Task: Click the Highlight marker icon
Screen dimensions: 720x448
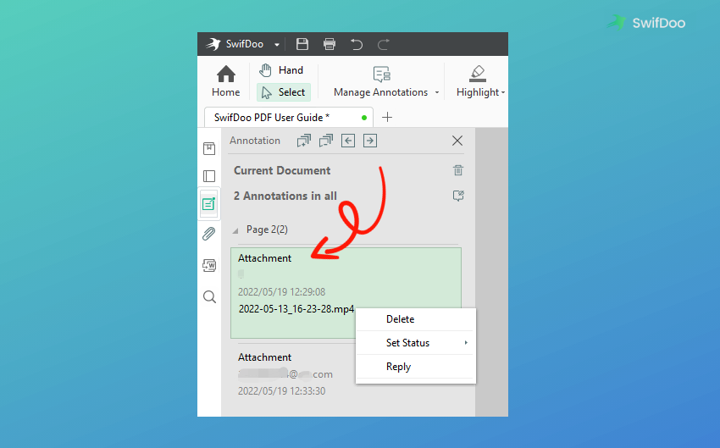Action: point(478,74)
